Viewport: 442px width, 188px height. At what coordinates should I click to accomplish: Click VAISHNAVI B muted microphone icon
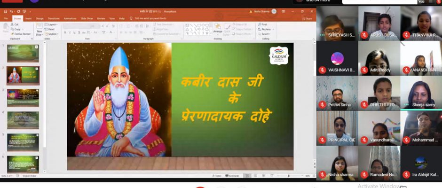tap(322, 70)
